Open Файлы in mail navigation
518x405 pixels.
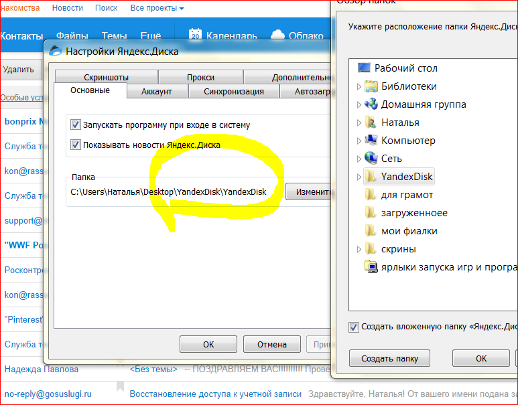(72, 35)
